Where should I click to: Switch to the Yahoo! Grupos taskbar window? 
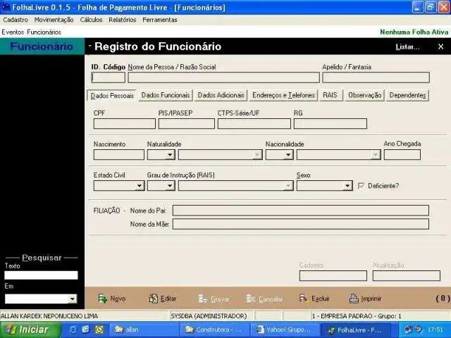285,330
